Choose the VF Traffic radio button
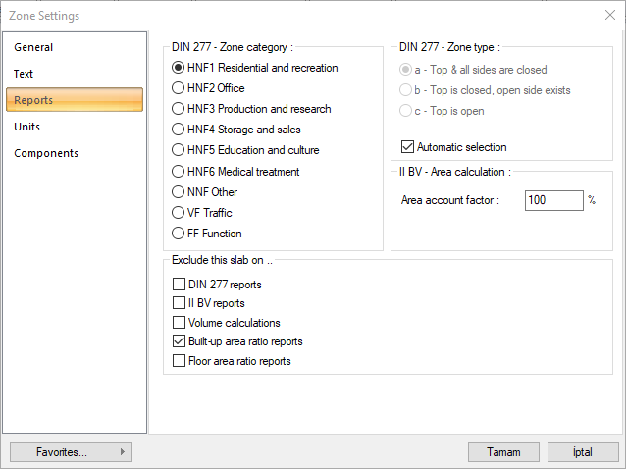 179,213
